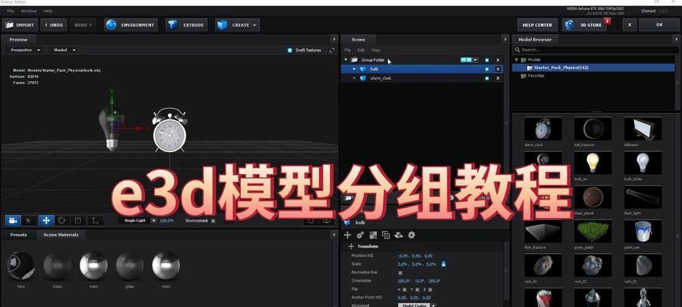682x307 pixels.
Task: Toggle the Draft Textures checkbox
Action: [290, 51]
